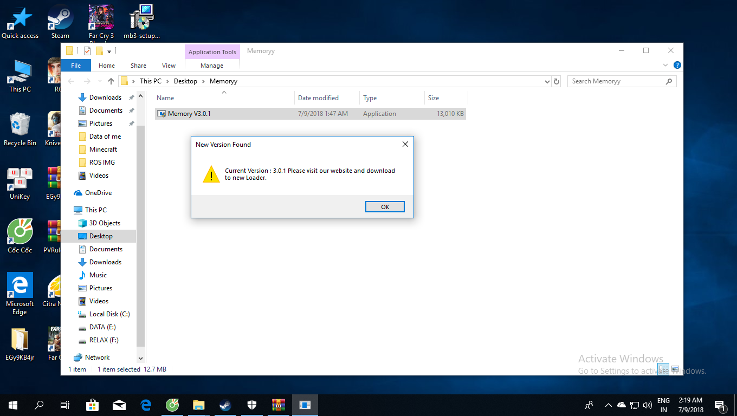Select the Far Cry 3 desktop shortcut
This screenshot has height=416, width=737.
click(101, 23)
